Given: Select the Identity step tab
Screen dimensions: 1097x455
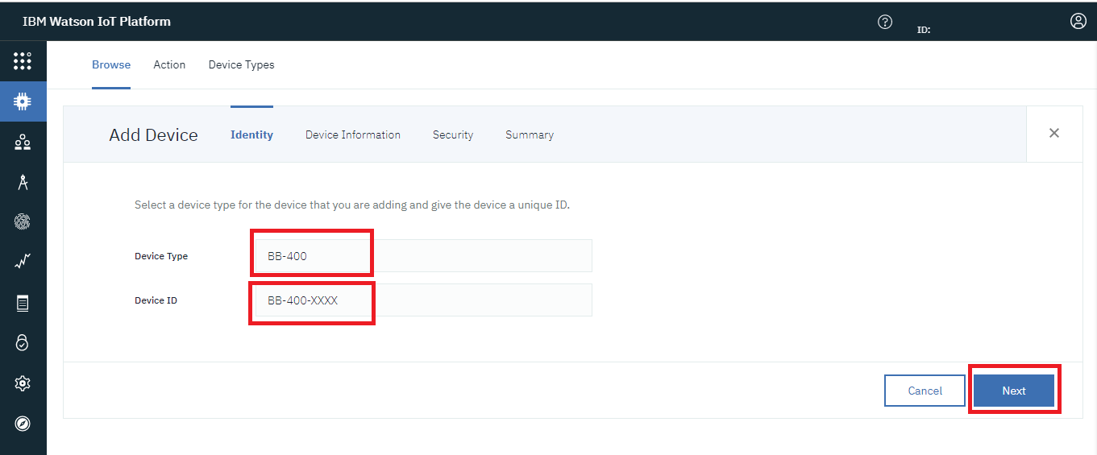Looking at the screenshot, I should tap(251, 134).
